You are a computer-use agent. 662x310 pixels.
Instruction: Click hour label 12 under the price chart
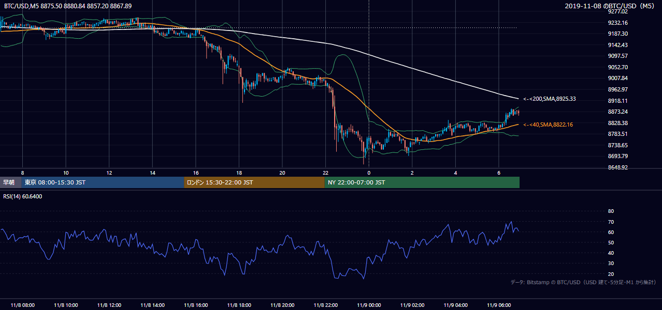(109, 172)
